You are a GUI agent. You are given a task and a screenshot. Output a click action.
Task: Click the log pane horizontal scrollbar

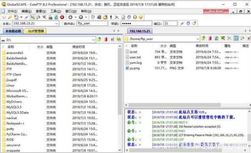176,150
